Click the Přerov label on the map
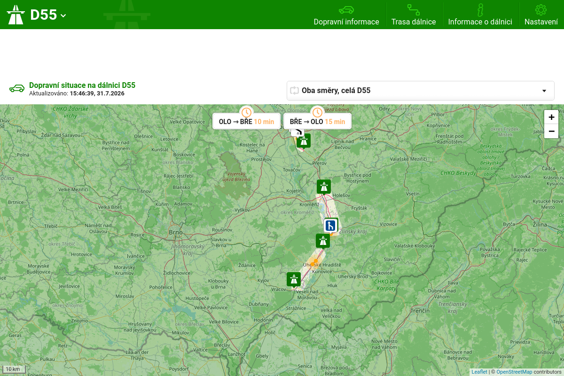The height and width of the screenshot is (376, 564). (x=319, y=163)
